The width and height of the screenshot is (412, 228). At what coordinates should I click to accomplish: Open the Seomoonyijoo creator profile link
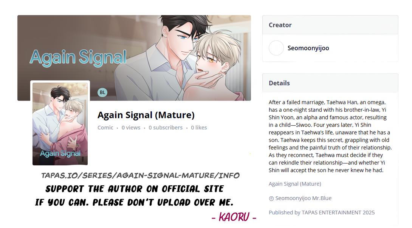point(308,48)
